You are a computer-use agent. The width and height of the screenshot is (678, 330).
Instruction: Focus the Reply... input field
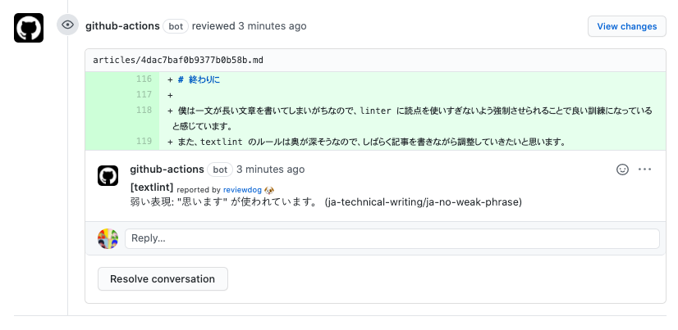pos(392,238)
